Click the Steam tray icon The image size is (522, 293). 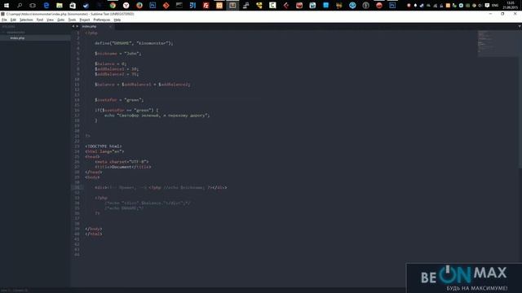click(x=422, y=6)
